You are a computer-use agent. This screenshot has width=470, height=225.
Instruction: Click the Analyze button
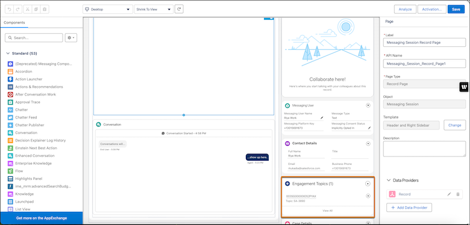point(405,9)
